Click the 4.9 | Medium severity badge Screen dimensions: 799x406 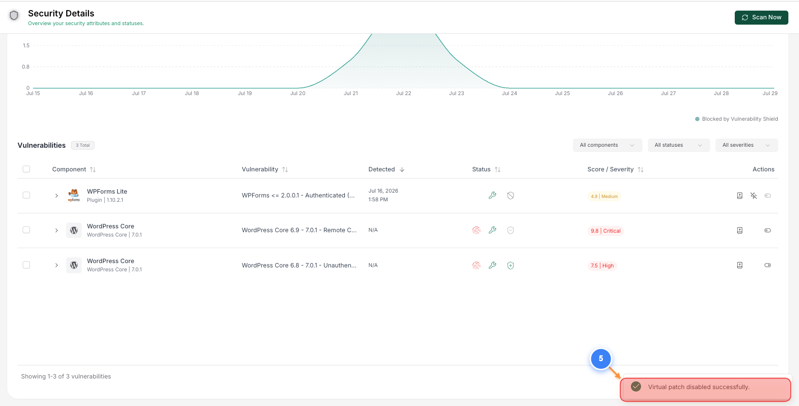click(x=604, y=196)
